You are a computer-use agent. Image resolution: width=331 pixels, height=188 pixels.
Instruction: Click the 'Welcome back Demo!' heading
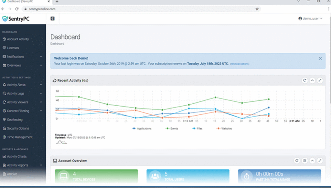tap(71, 58)
